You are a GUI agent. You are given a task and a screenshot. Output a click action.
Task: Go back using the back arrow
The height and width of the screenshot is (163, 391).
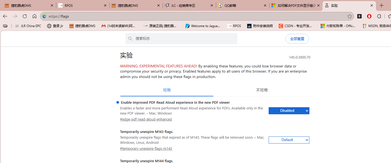coord(5,16)
